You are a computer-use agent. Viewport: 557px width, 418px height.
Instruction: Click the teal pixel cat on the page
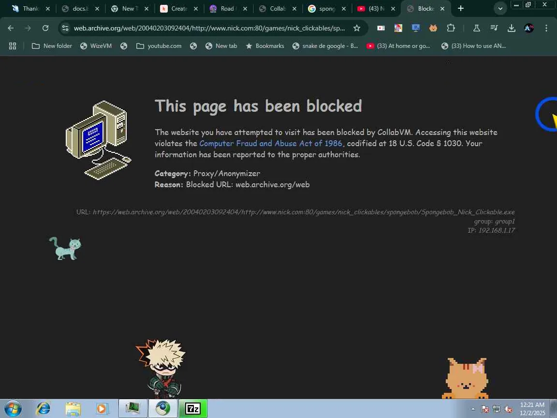[x=65, y=248]
